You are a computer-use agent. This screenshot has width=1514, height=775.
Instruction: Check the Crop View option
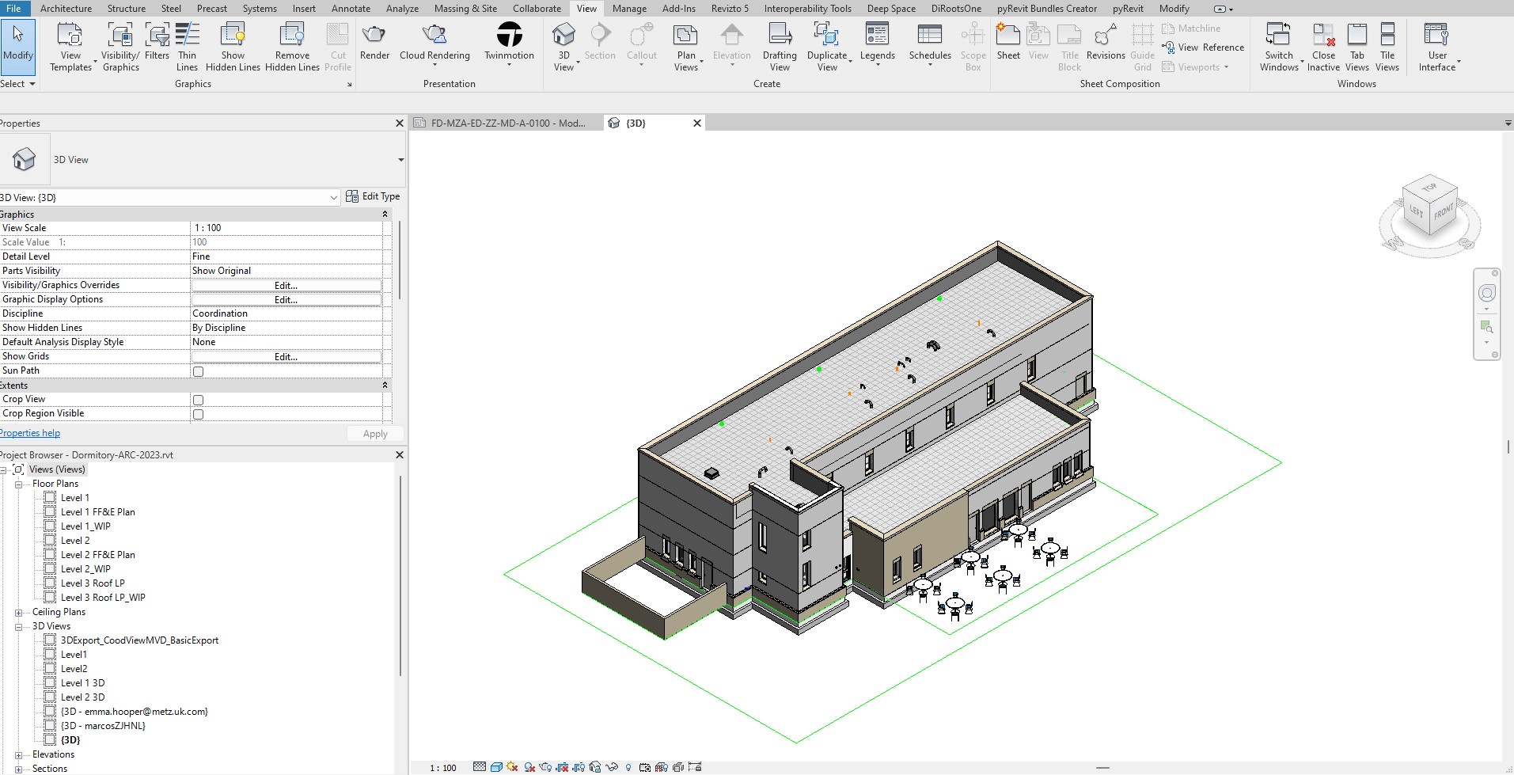point(199,400)
